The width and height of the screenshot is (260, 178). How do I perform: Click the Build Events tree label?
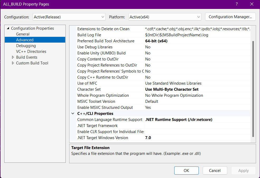pos(27,57)
